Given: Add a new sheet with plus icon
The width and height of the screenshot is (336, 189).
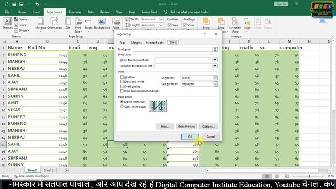Looking at the screenshot, I should click(67, 170).
